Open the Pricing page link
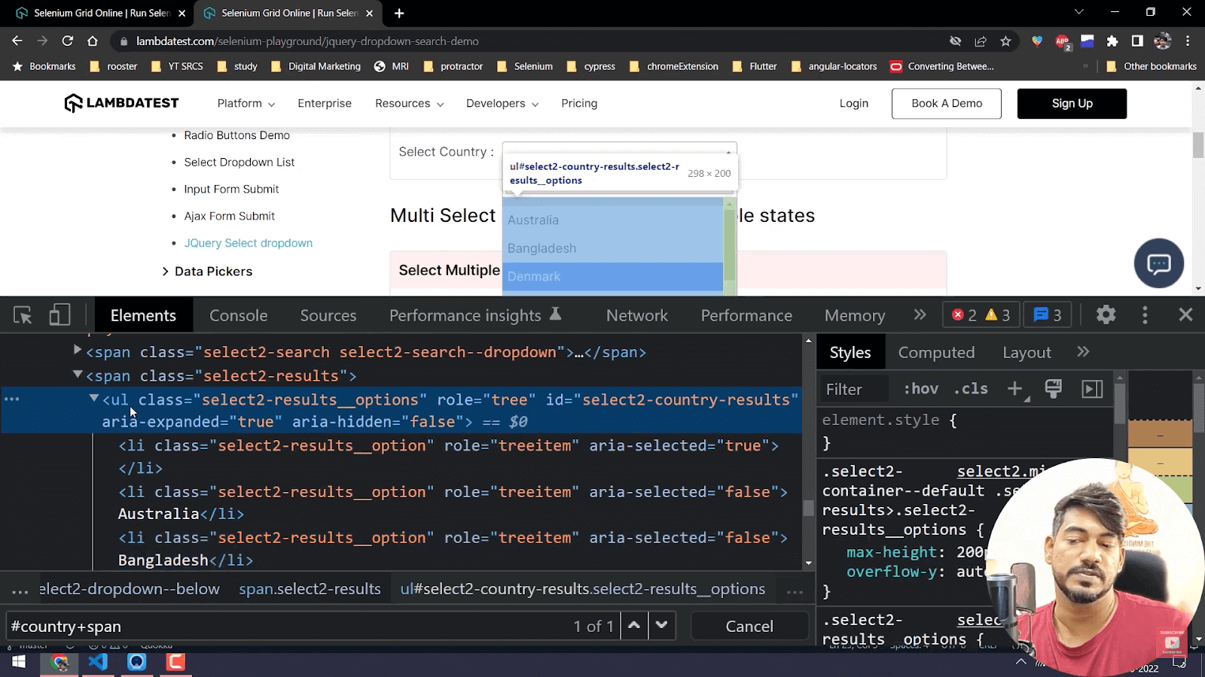The width and height of the screenshot is (1205, 677). tap(579, 103)
